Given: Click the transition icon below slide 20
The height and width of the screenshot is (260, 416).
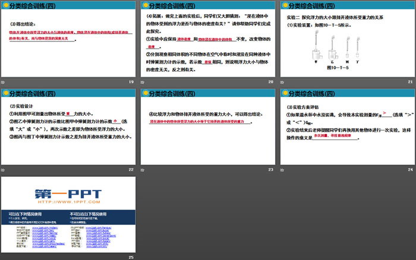Looking at the screenshot, I should tap(143, 82).
